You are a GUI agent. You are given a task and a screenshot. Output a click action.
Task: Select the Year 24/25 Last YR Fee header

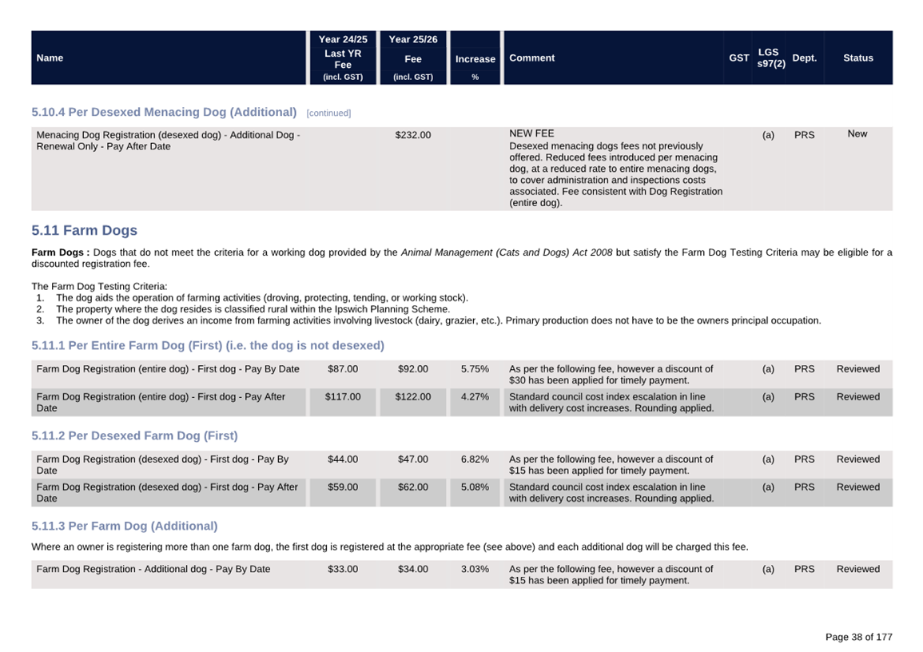343,58
